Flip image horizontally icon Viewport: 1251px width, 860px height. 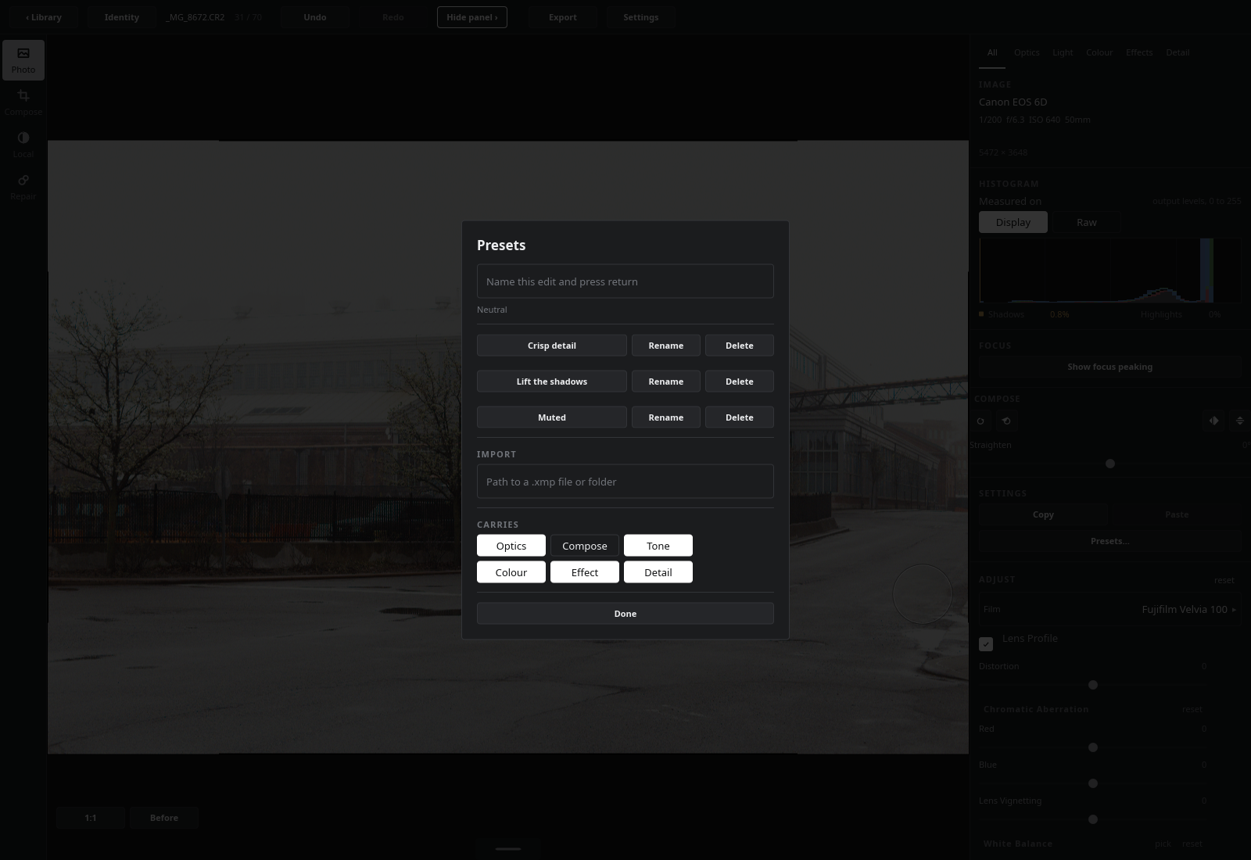[1213, 421]
